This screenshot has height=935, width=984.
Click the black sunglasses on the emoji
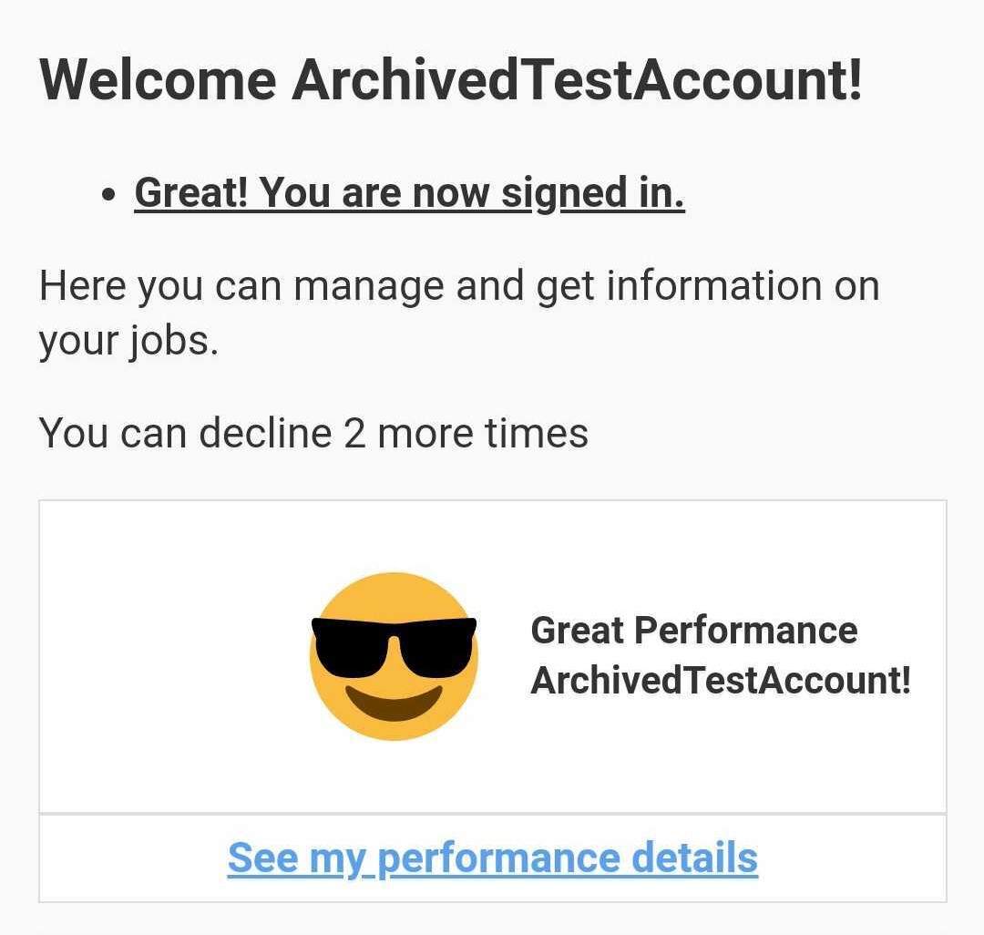[x=394, y=647]
